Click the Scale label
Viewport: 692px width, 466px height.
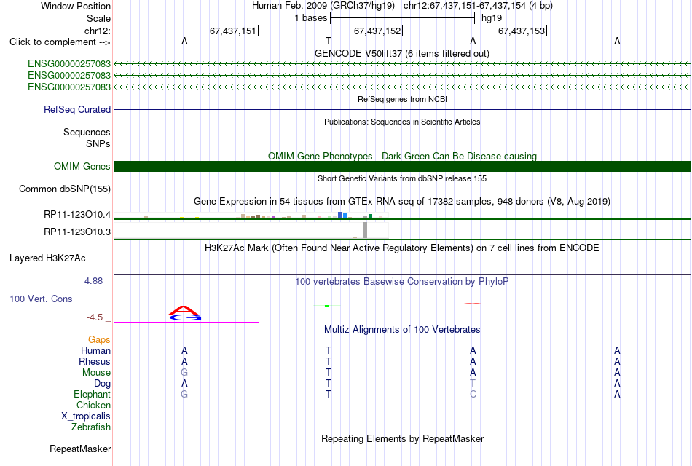click(x=98, y=18)
